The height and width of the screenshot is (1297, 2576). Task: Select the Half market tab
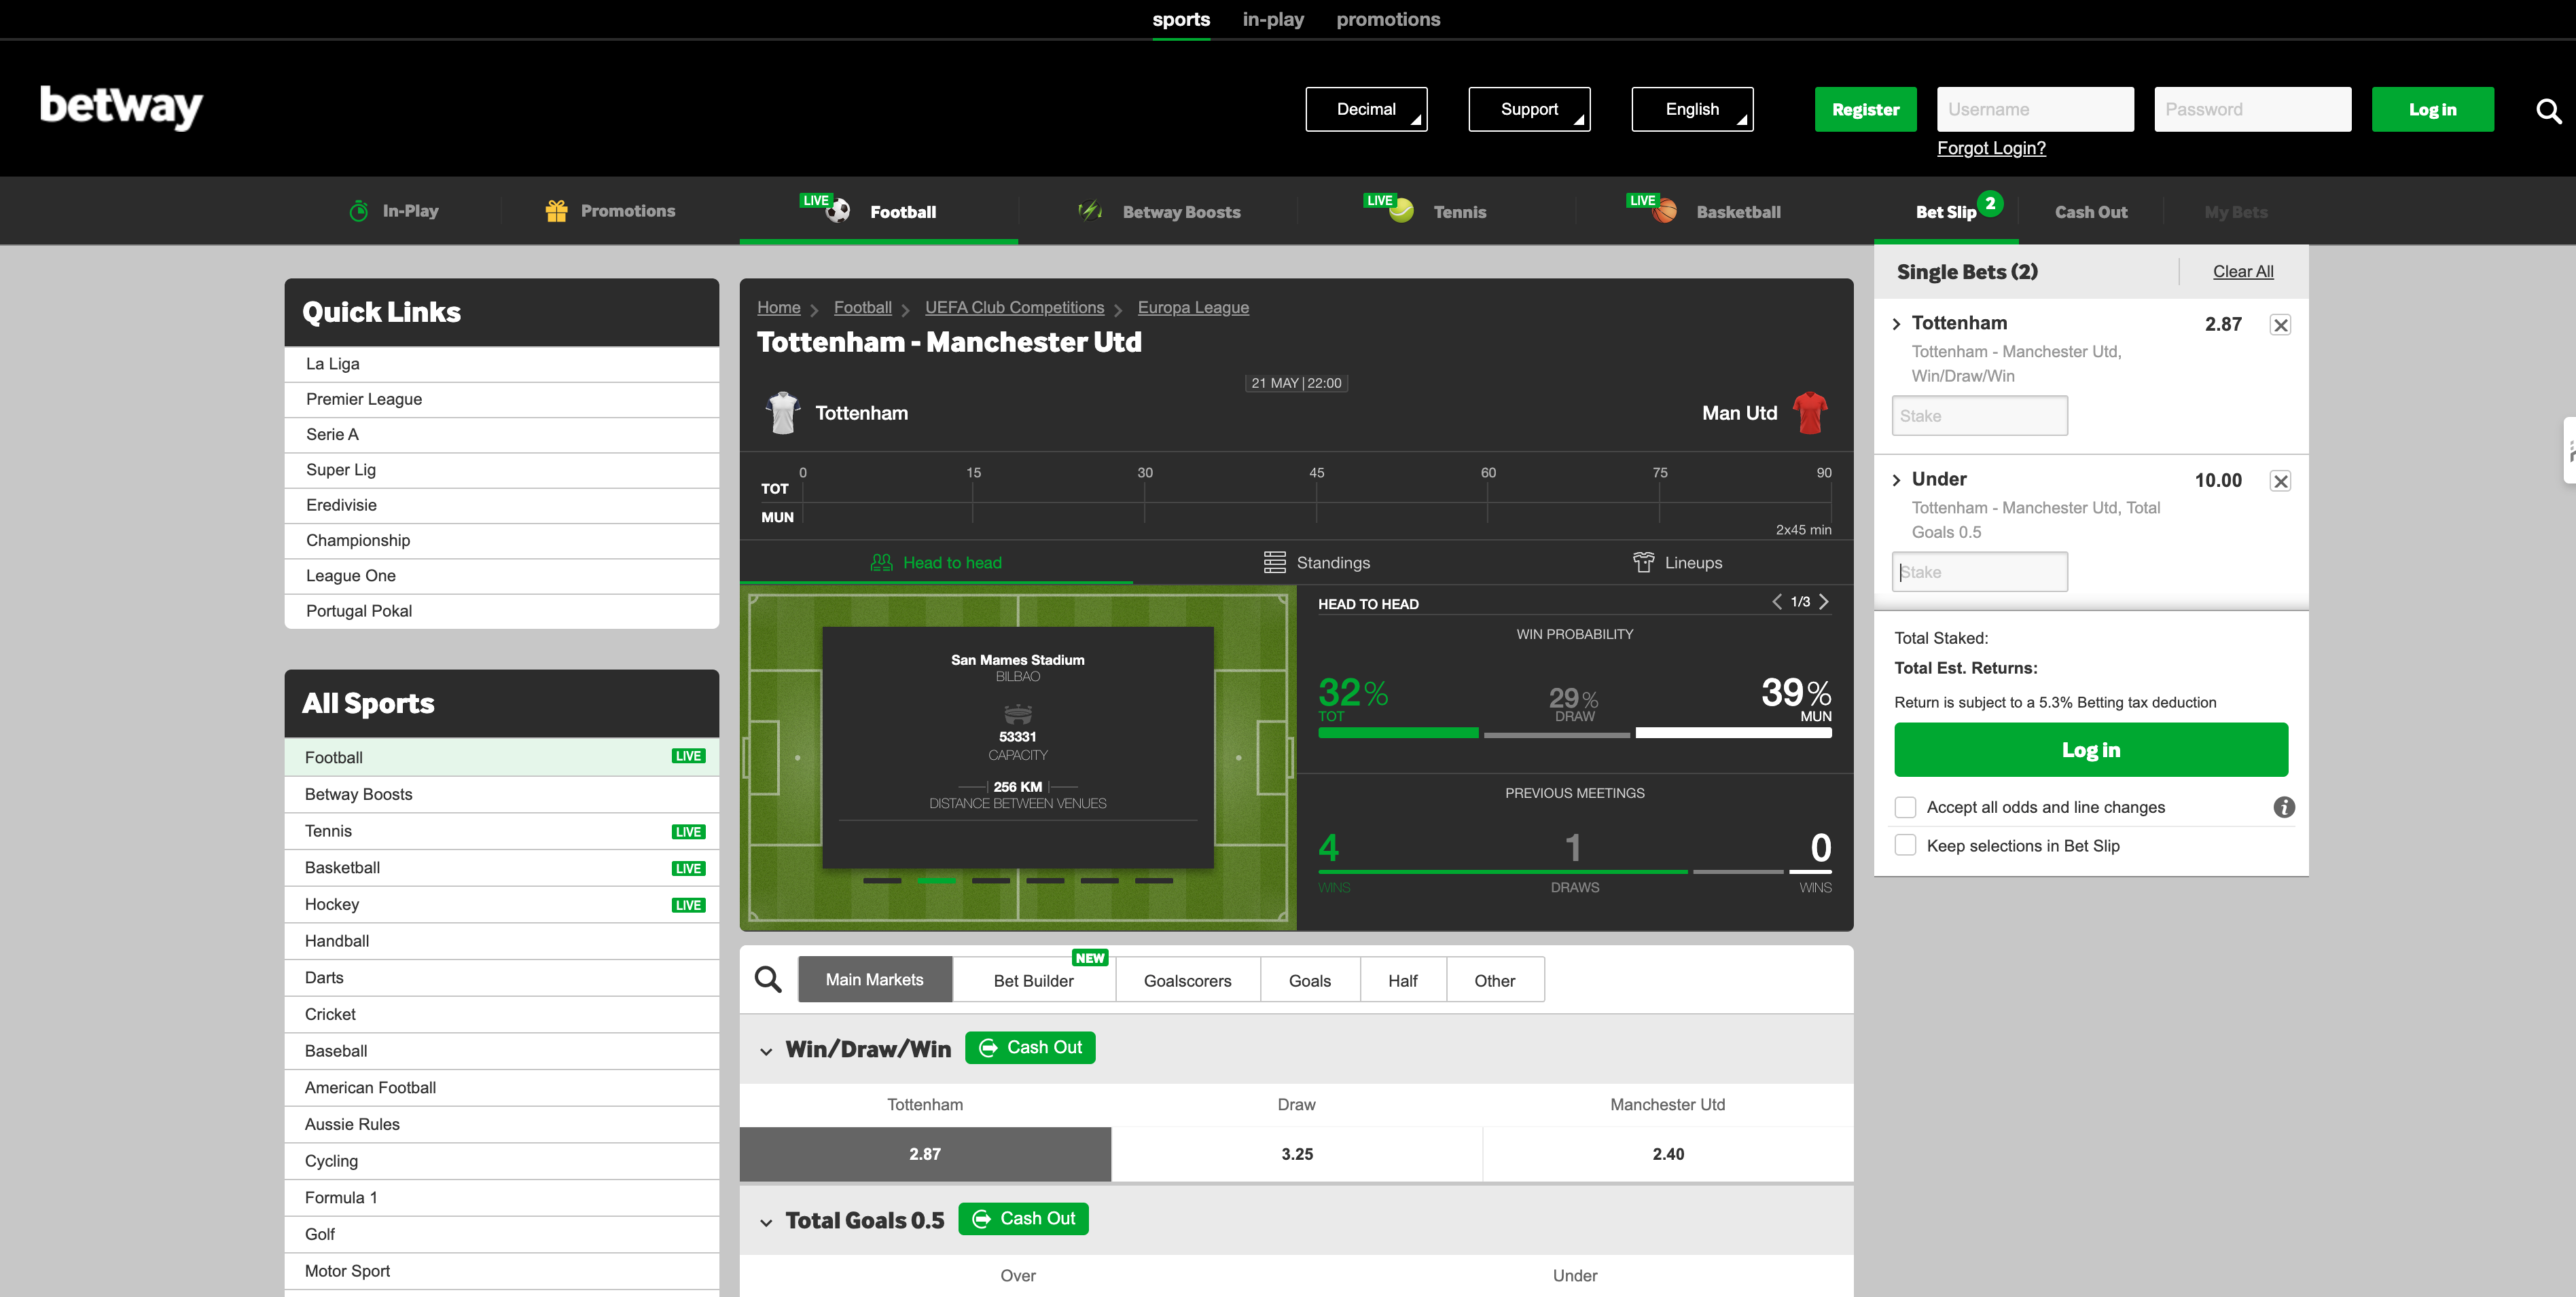[1402, 981]
